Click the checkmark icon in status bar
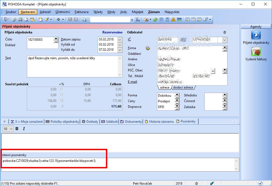Viewport: 272px width, 186px height. point(212,183)
